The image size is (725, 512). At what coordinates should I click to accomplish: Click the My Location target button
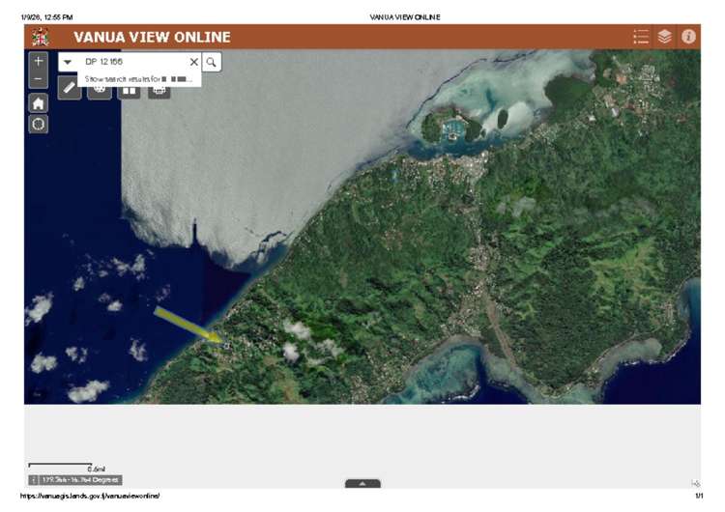[x=39, y=124]
